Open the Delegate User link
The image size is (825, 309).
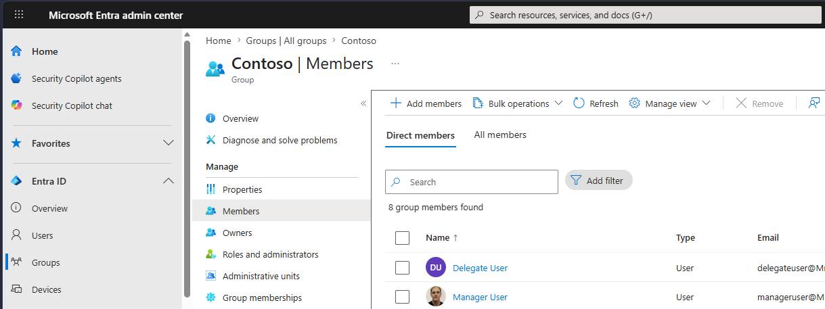[480, 268]
